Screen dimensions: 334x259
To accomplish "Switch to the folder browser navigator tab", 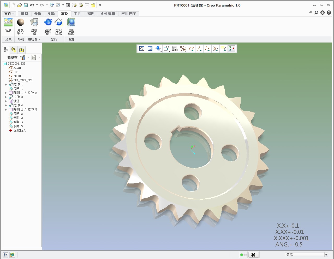I will (14, 50).
